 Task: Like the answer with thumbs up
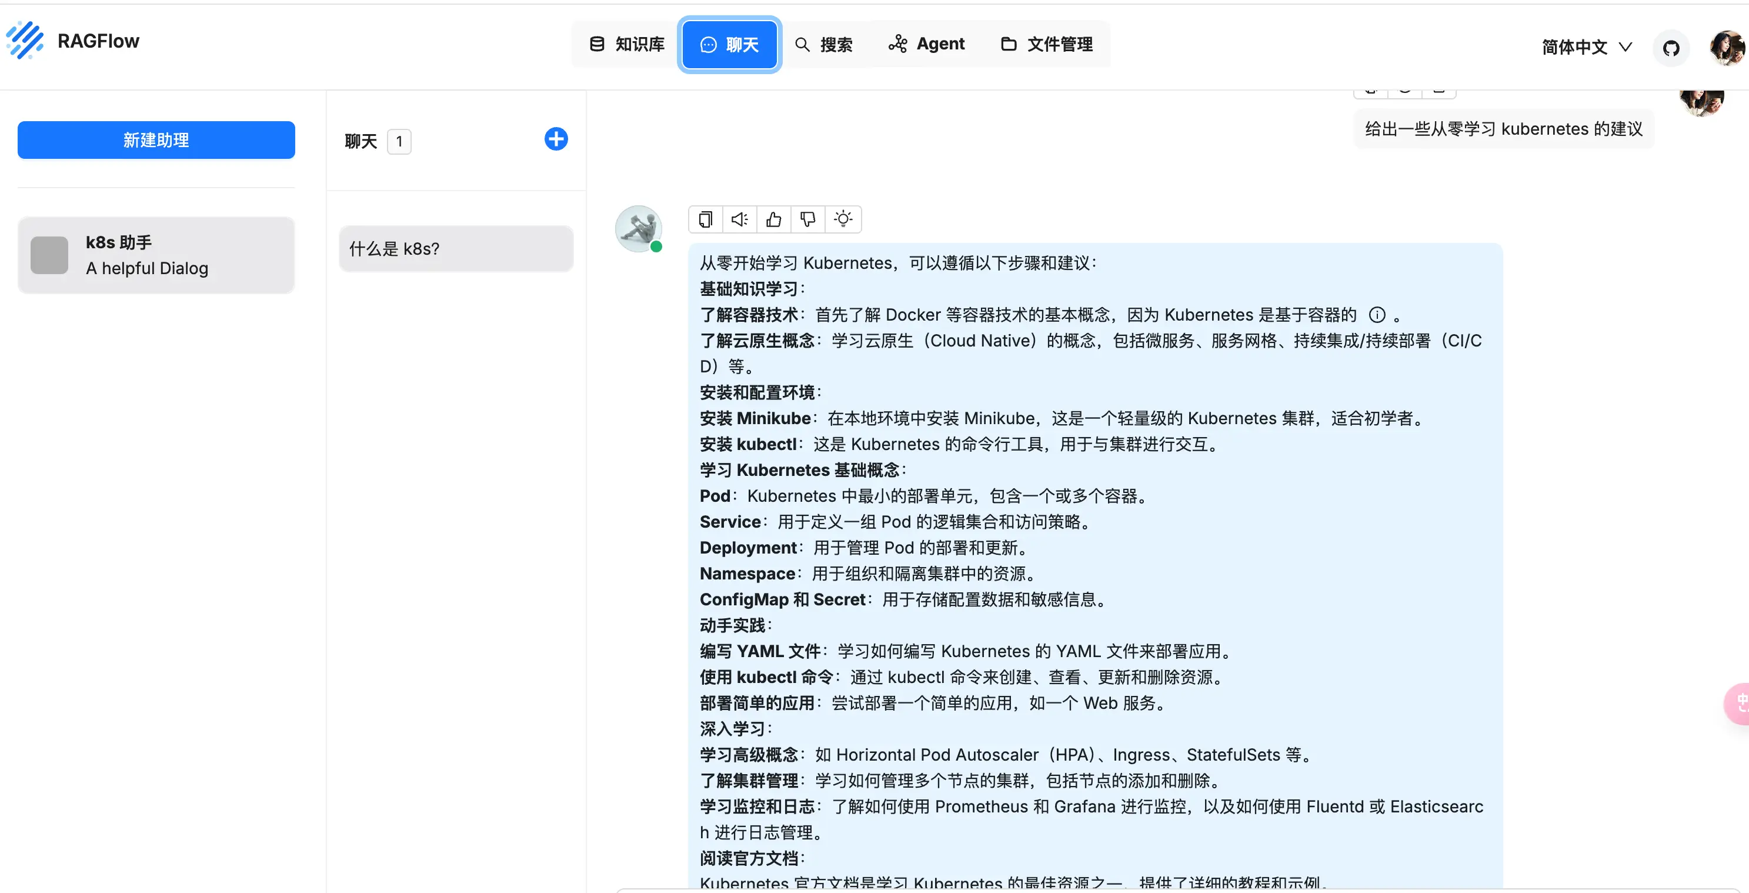tap(773, 219)
